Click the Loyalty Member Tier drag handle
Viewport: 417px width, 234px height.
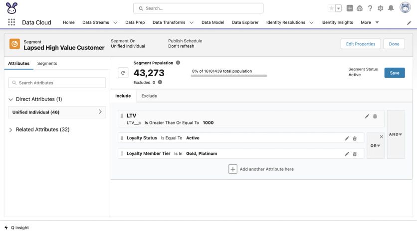click(122, 154)
